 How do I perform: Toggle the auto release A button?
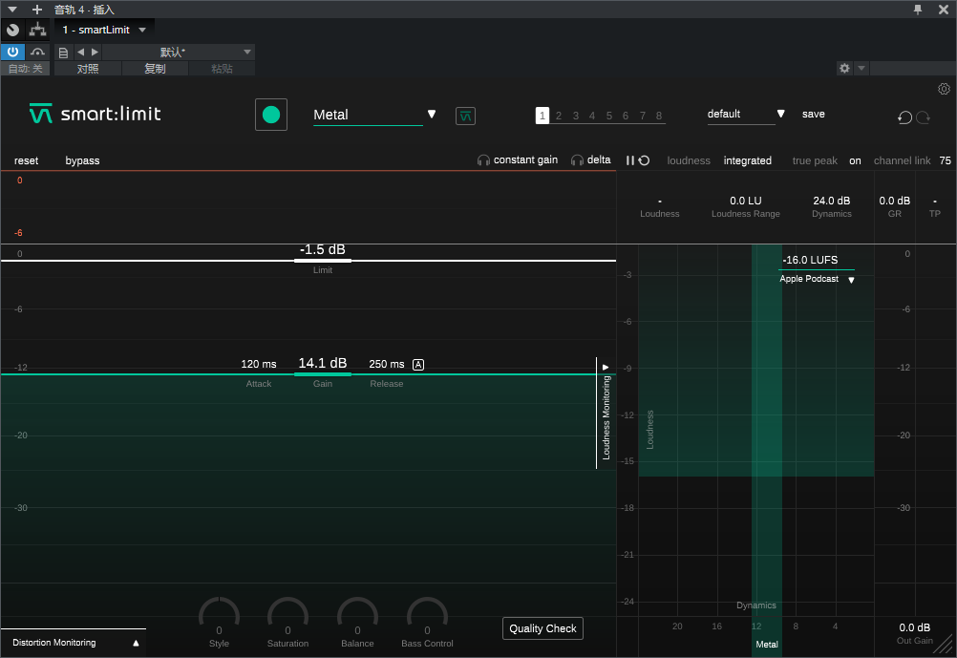click(418, 365)
